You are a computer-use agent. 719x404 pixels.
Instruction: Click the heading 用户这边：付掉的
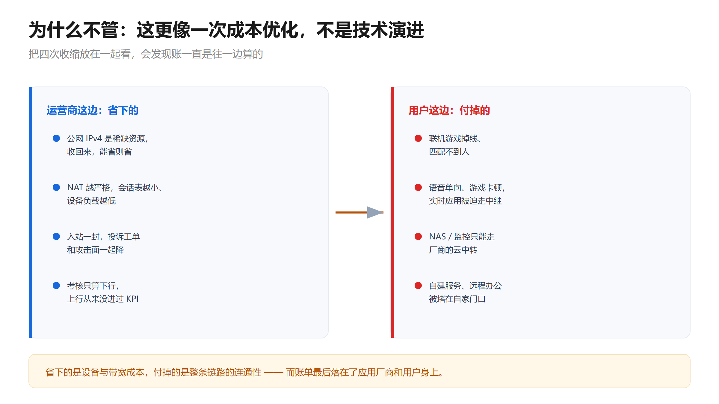click(x=449, y=110)
